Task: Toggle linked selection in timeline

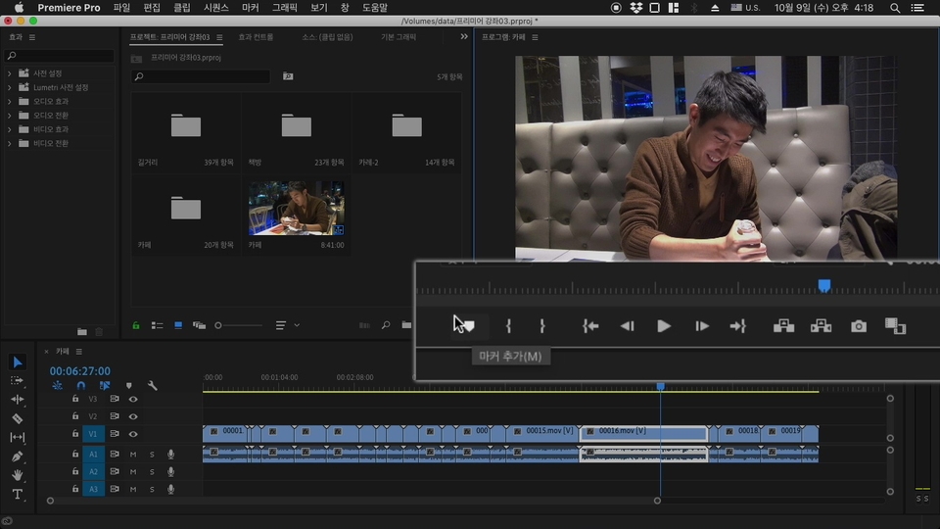Action: coord(105,386)
